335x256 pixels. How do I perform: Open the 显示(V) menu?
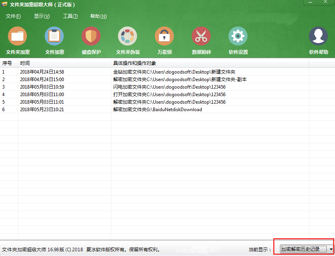click(x=42, y=16)
